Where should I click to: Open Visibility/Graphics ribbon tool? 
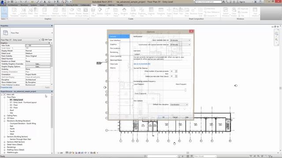[23, 12]
